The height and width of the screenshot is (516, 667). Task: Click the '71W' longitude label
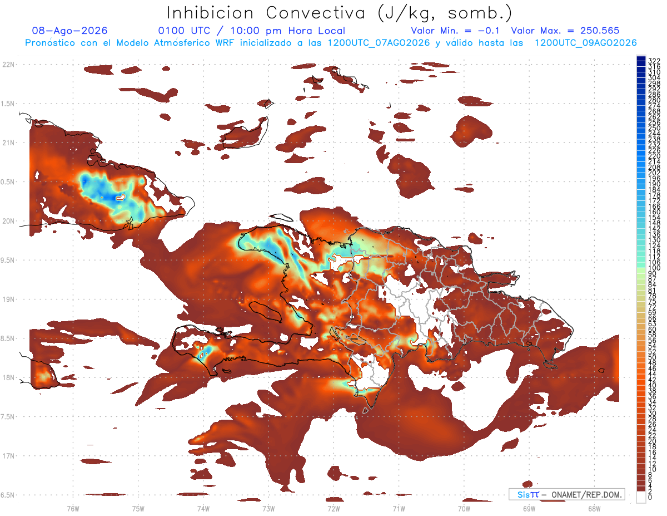coord(399,508)
